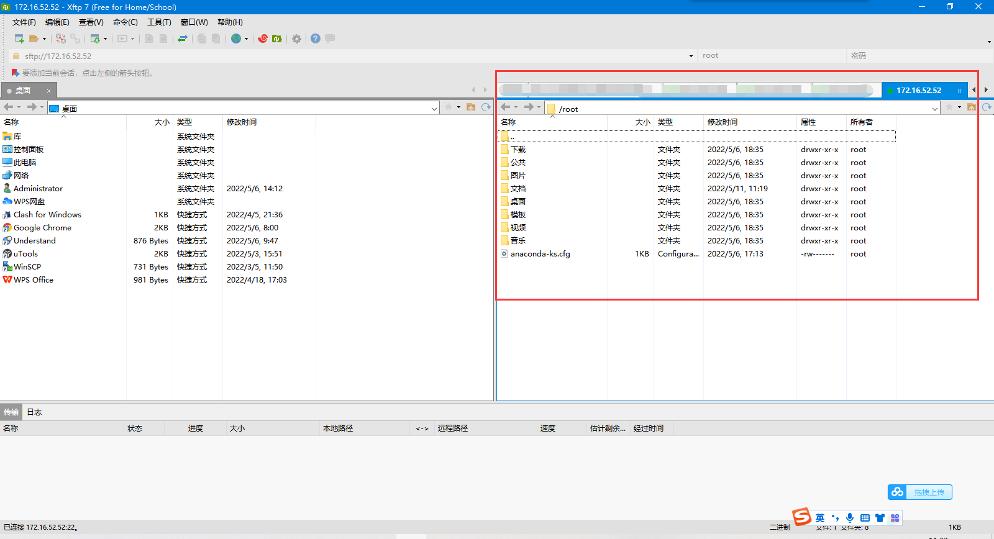994x539 pixels.
Task: Click the Reconnect chain-link icon
Action: tap(75, 38)
